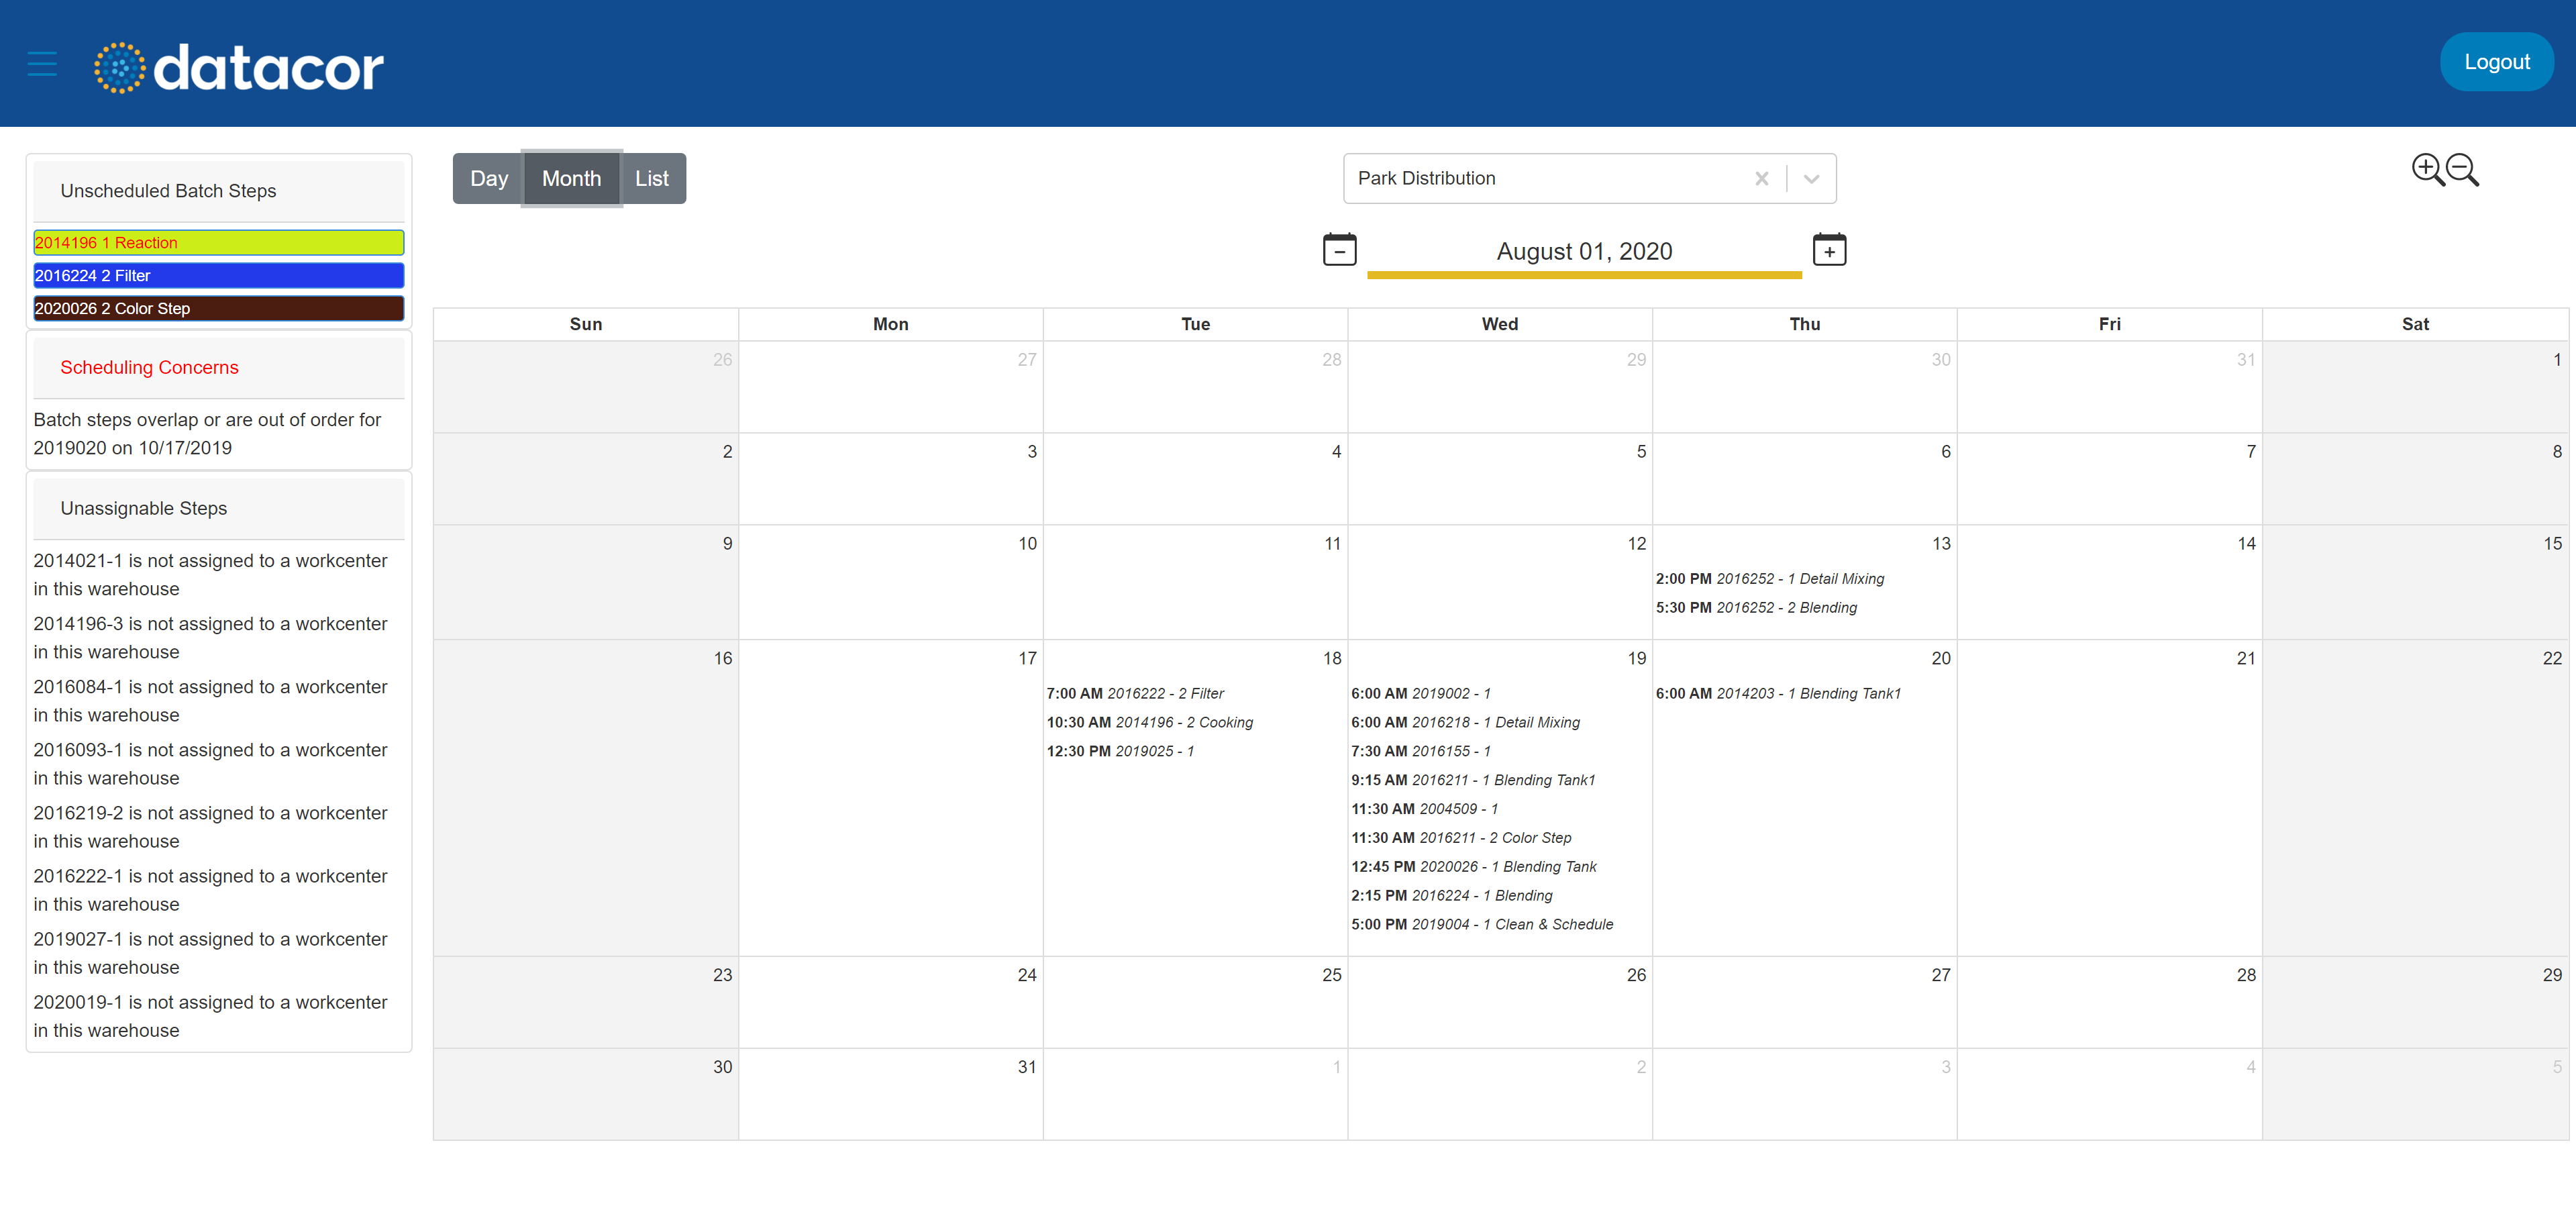2576x1208 pixels.
Task: Select 2016219-2 unassignable step message
Action: 210,827
